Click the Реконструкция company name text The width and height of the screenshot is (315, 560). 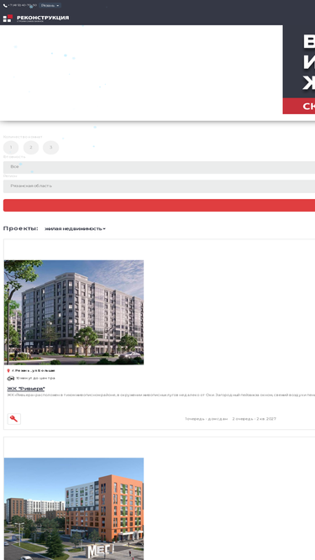coord(43,18)
